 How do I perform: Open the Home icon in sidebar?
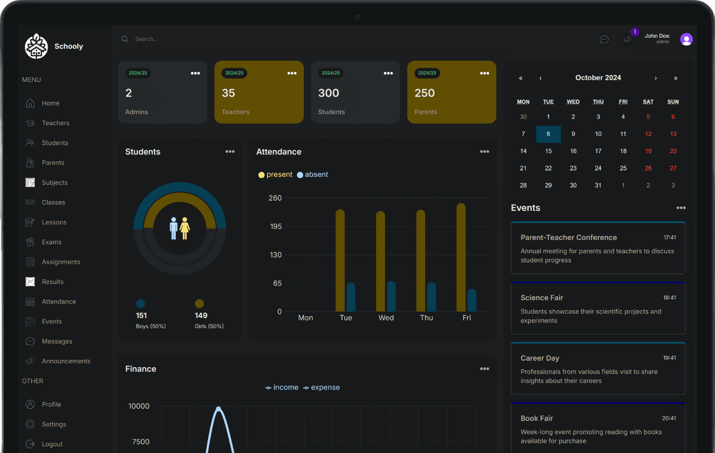click(30, 103)
